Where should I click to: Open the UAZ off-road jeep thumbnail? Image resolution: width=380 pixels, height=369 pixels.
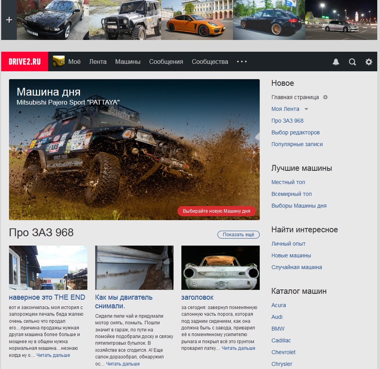(125, 20)
